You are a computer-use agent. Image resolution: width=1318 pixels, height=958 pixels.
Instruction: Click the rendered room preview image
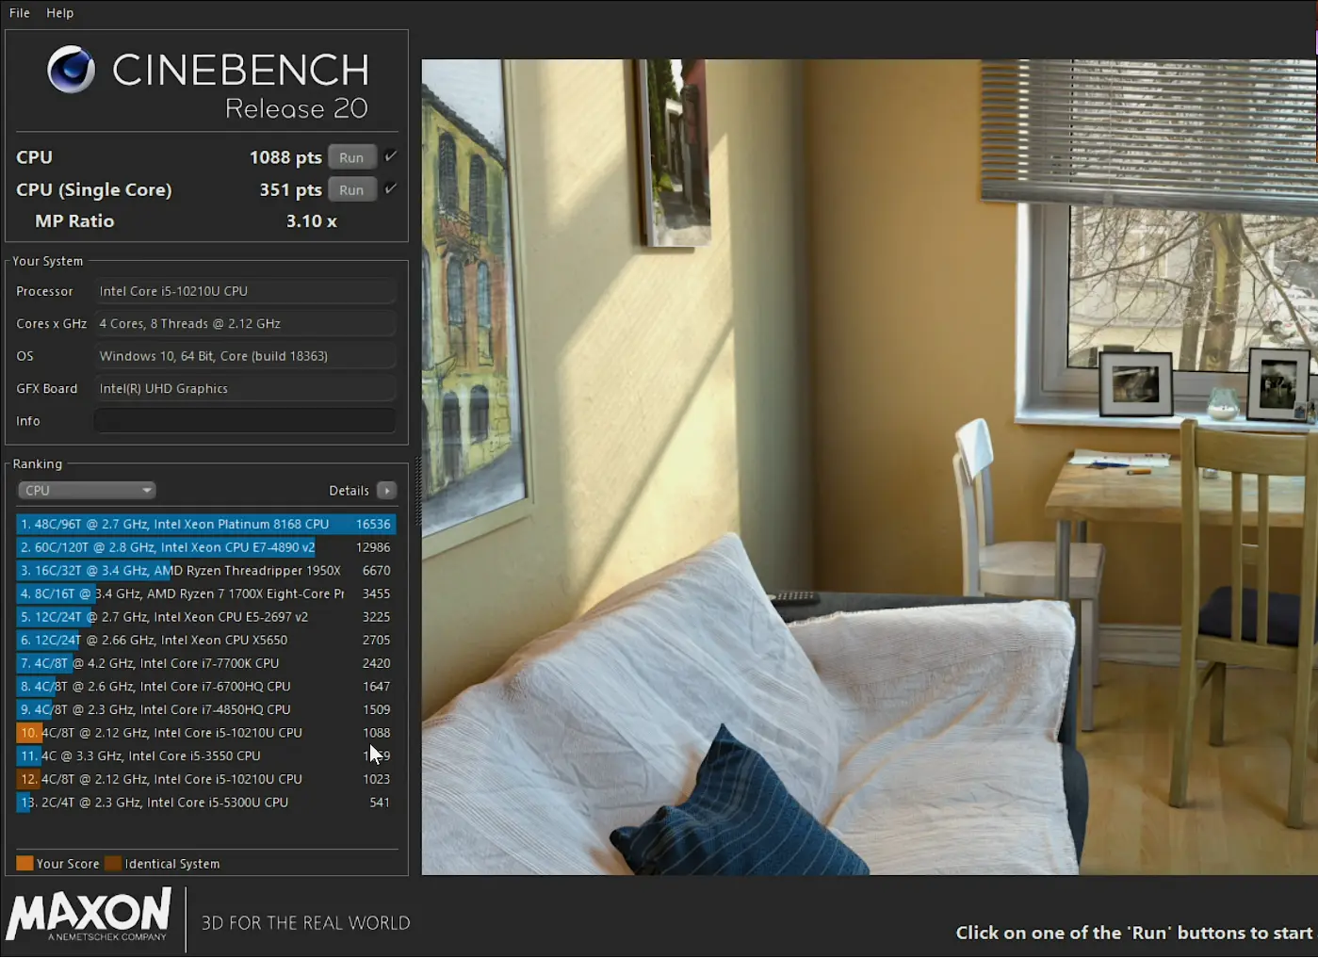869,467
